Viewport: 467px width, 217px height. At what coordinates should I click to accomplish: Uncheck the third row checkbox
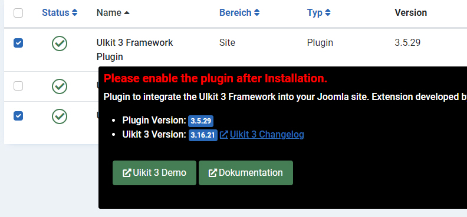pos(18,116)
